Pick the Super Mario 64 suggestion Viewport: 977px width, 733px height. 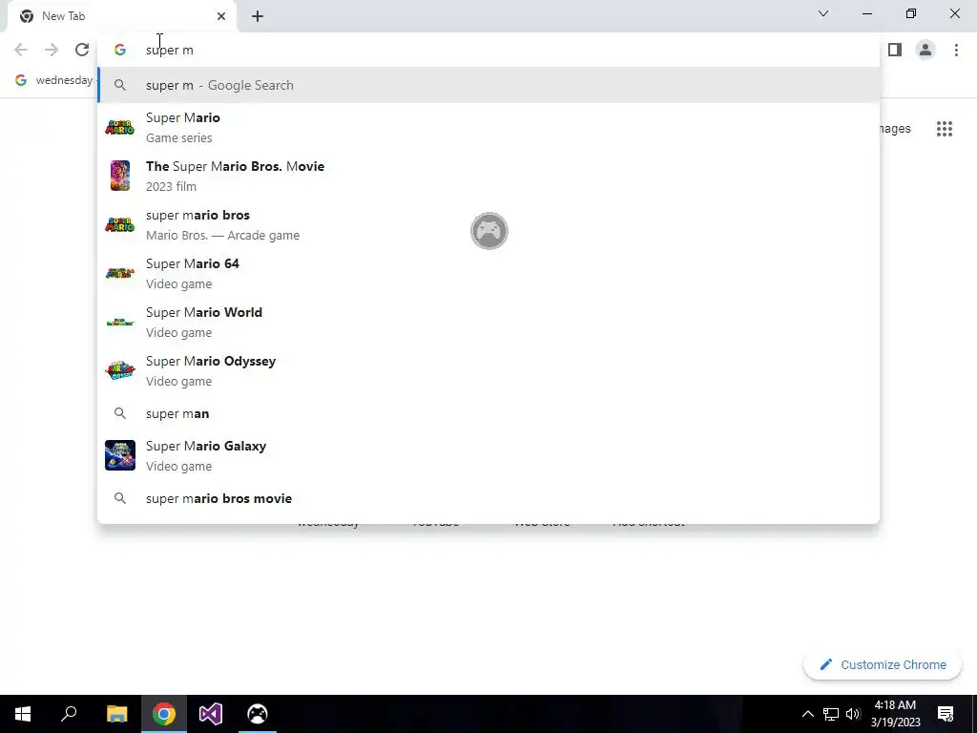pyautogui.click(x=488, y=273)
